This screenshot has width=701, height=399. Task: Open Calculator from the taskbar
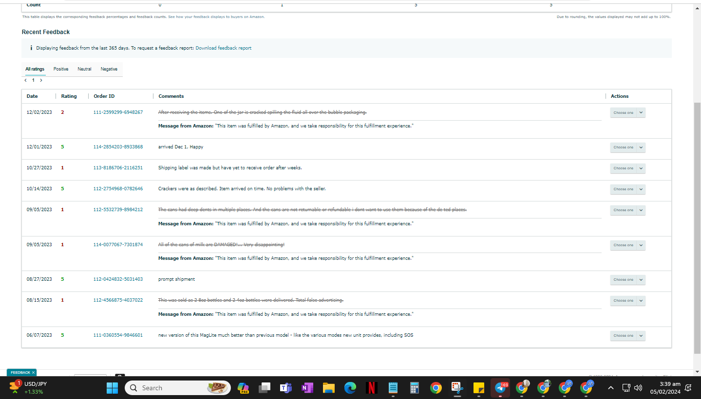click(x=415, y=388)
